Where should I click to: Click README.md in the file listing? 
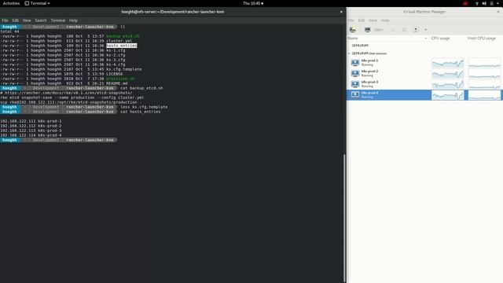[117, 83]
